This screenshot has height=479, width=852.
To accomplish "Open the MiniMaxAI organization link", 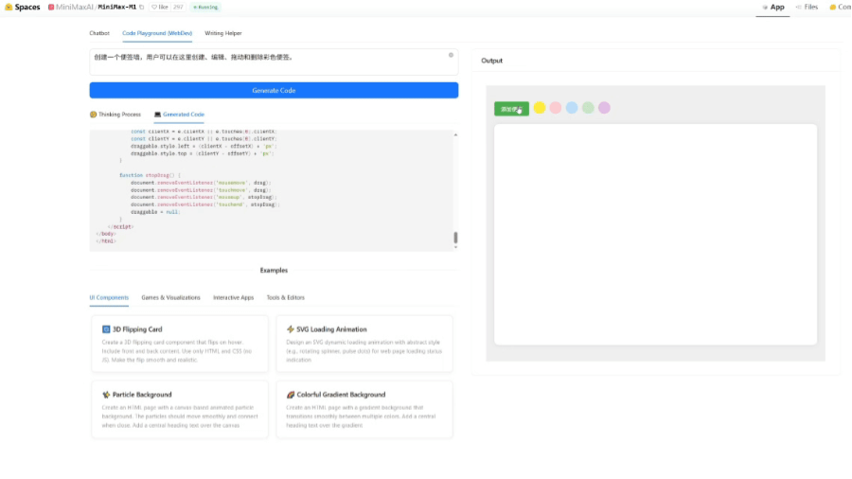I will pos(74,7).
